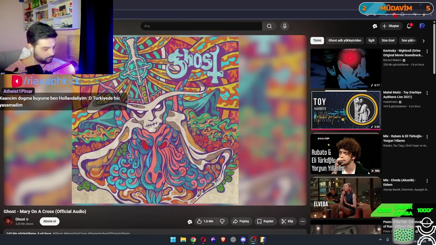Open the Mabel Matiz - Toy title link
Screen dimensions: 436x245
(402, 95)
